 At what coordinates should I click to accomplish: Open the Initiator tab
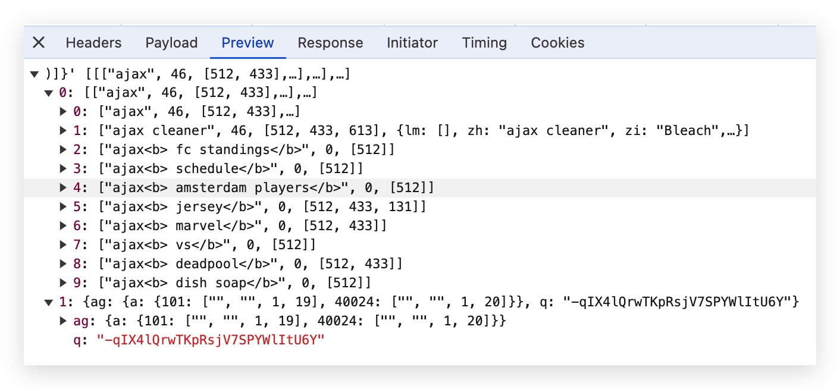(x=412, y=43)
